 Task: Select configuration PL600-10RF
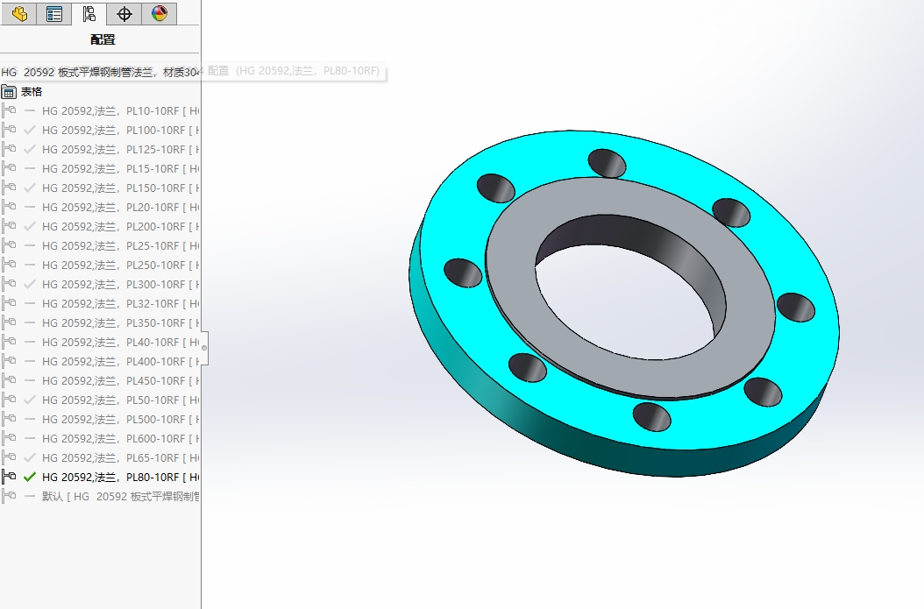pyautogui.click(x=120, y=438)
